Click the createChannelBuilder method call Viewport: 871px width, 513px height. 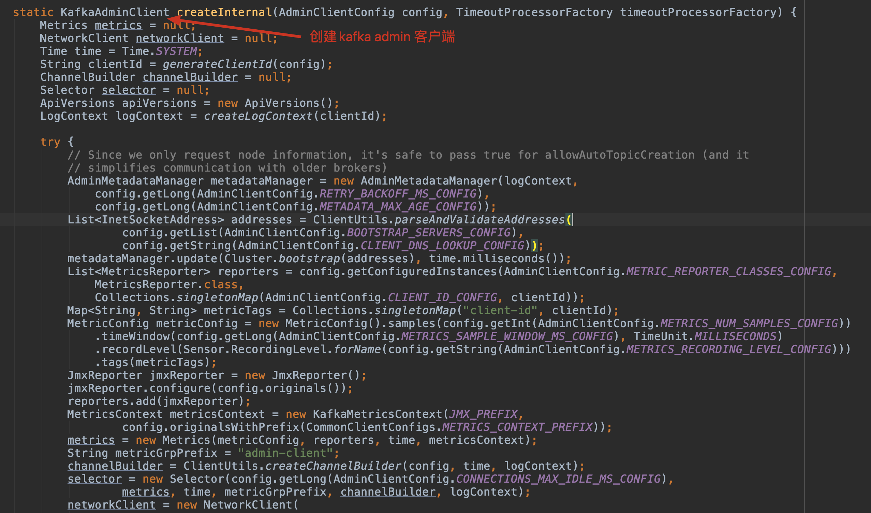point(333,466)
